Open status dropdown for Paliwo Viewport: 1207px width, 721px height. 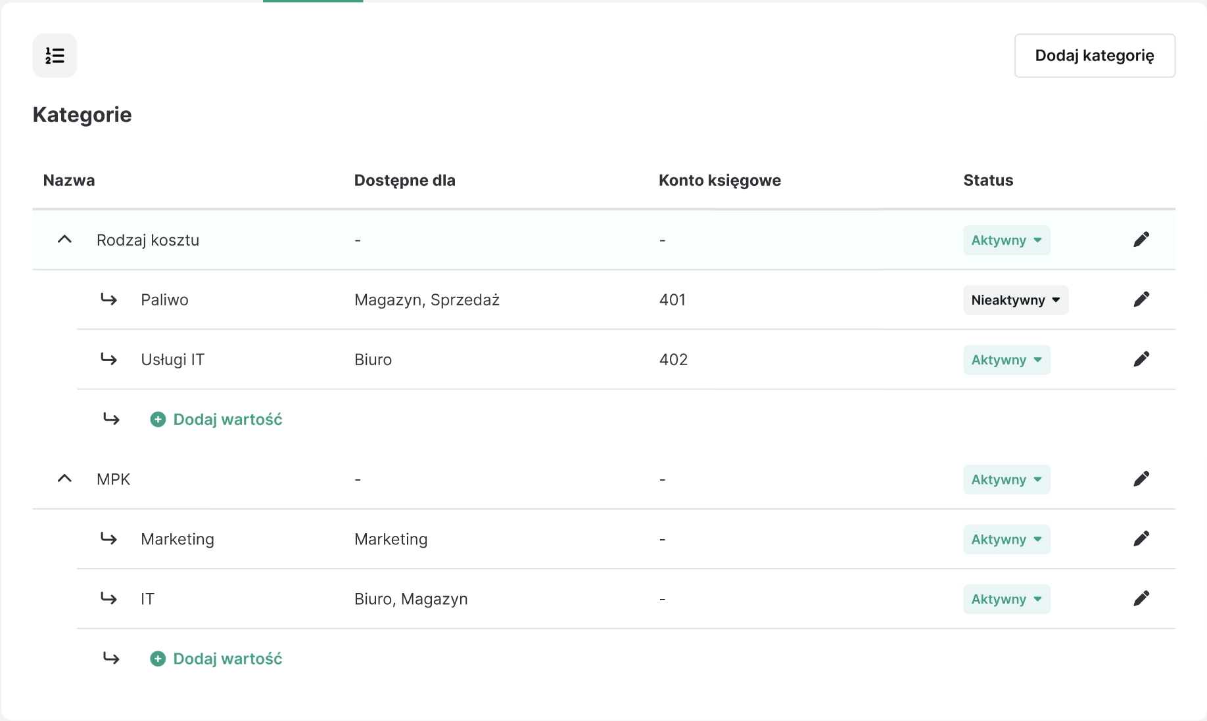pos(1016,300)
